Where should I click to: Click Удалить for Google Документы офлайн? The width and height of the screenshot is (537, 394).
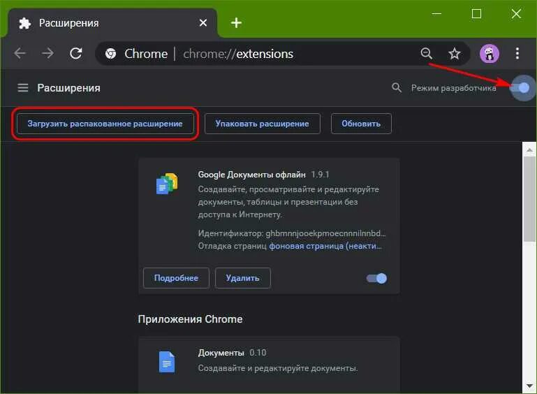[x=242, y=278]
